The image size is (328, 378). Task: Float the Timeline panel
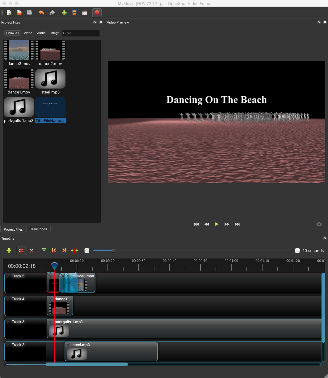click(325, 238)
